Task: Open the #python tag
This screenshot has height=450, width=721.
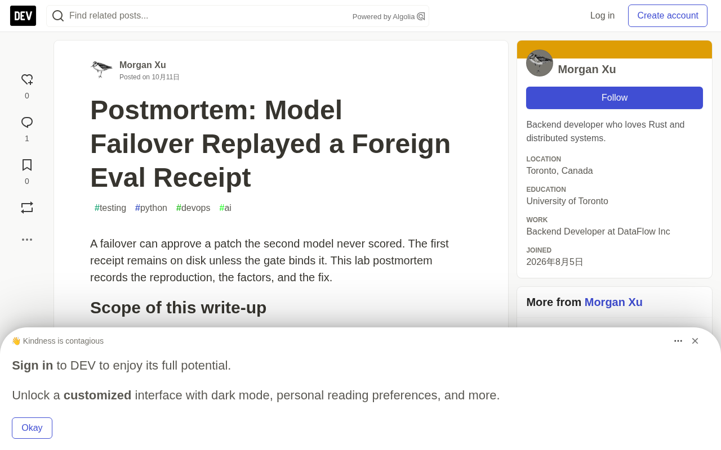Action: 151,208
